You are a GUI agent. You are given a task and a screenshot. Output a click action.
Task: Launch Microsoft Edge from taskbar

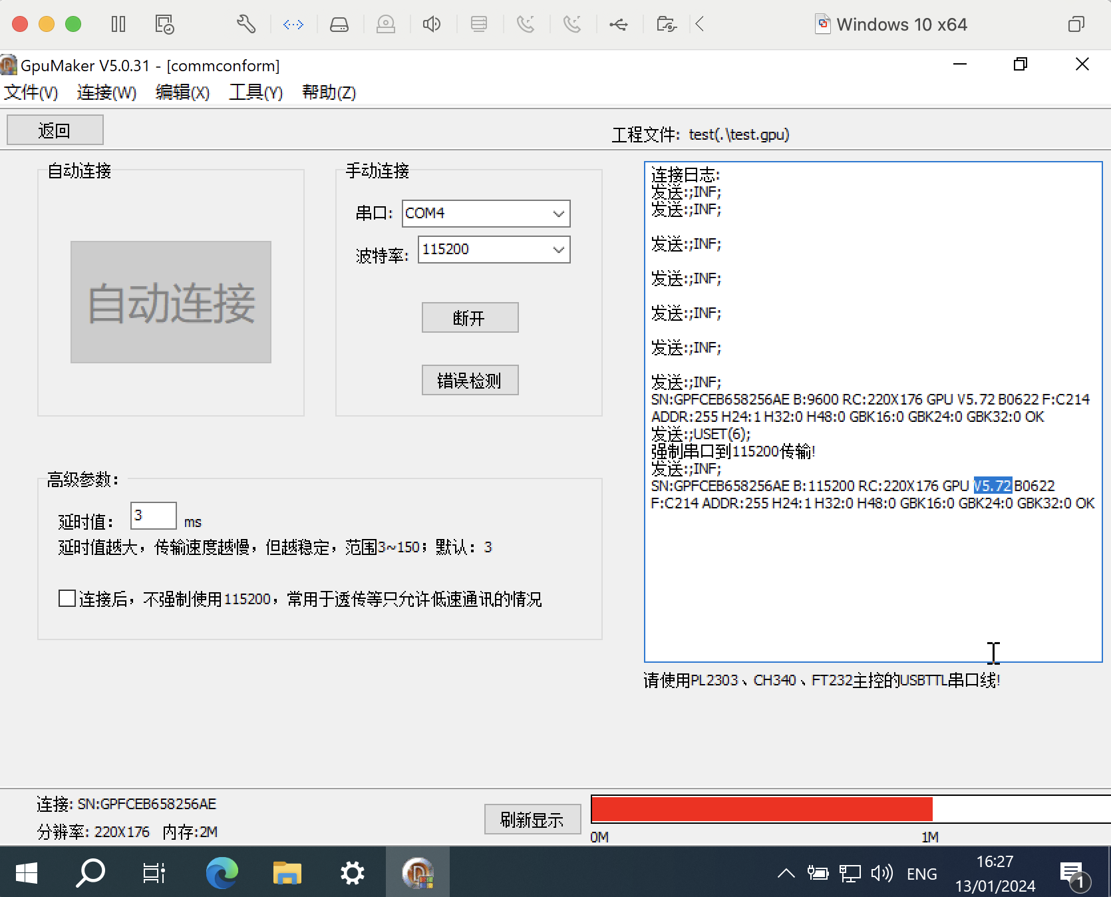(x=222, y=872)
